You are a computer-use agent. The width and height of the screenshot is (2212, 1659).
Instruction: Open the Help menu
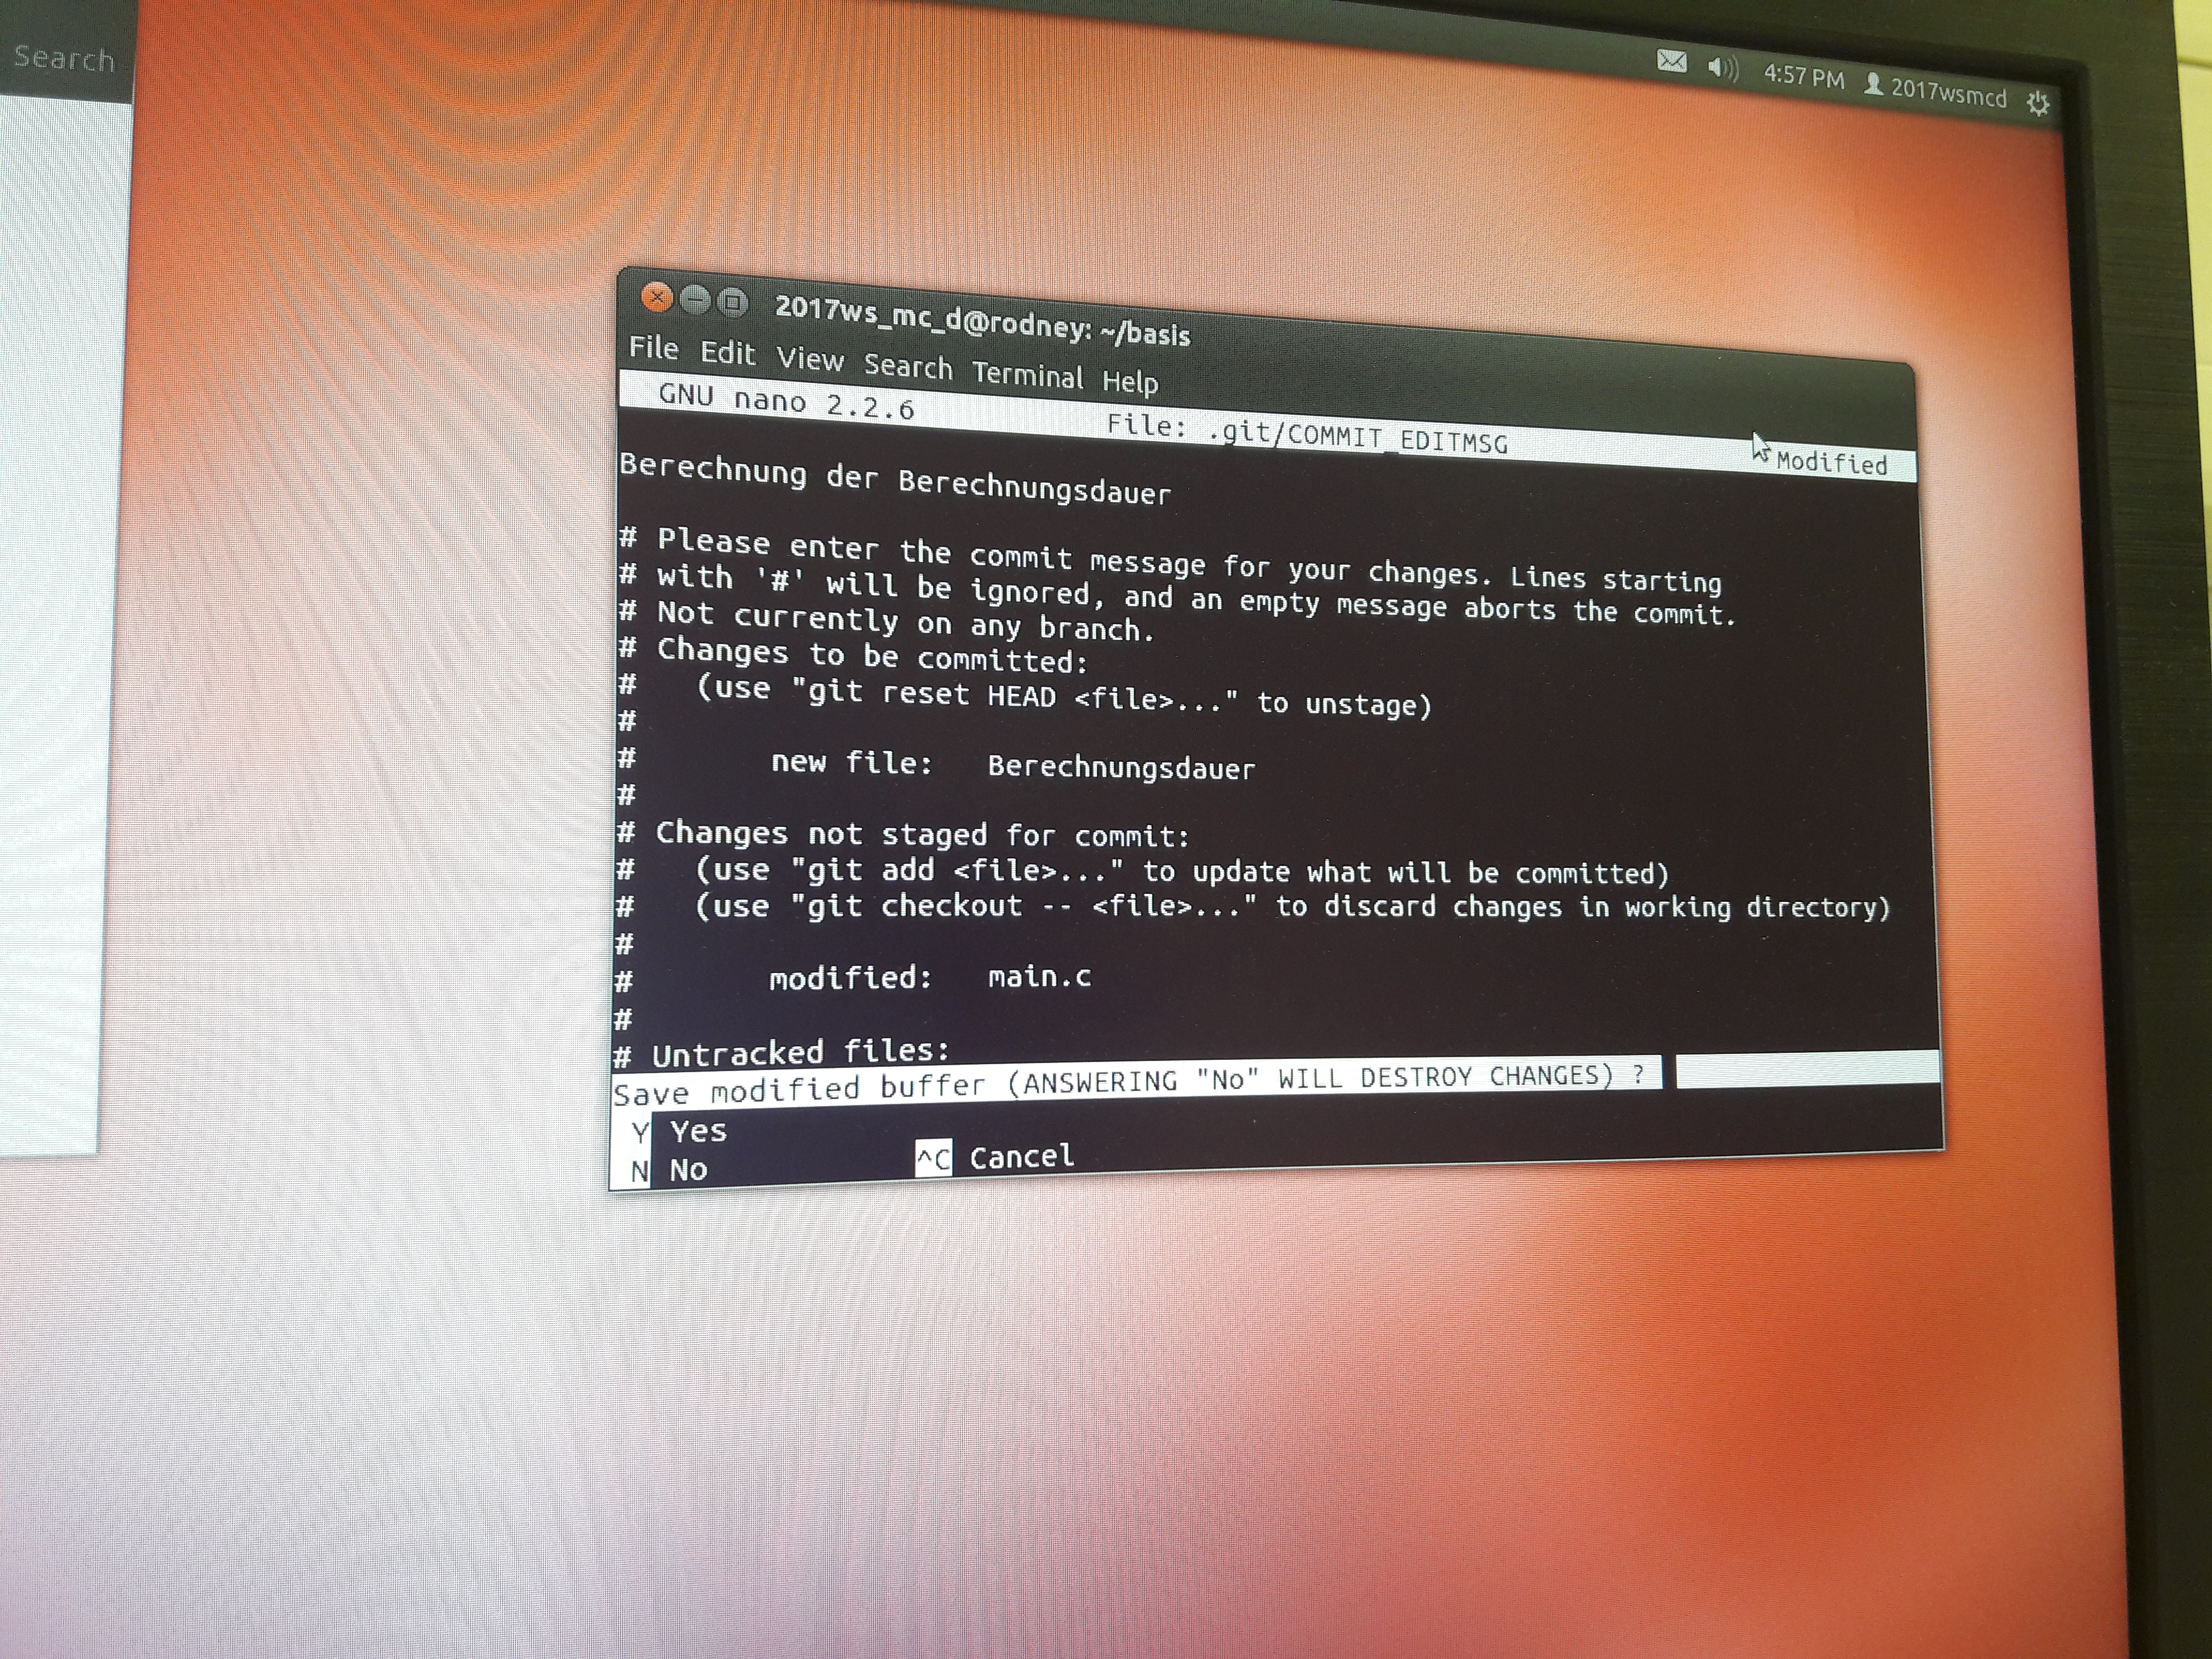tap(1130, 381)
